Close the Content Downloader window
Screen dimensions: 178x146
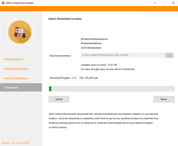173,3
